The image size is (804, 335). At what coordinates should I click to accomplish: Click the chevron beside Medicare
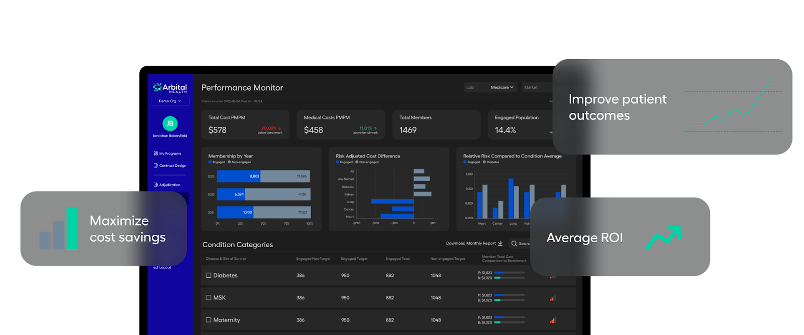512,87
